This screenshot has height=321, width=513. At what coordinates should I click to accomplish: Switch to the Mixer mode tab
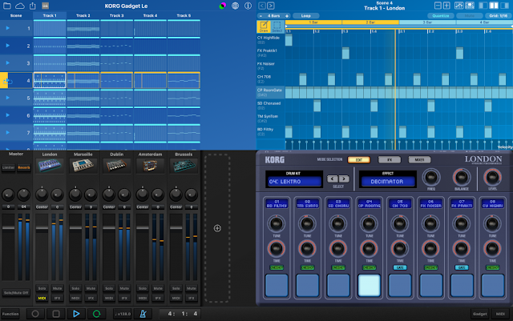(x=419, y=160)
